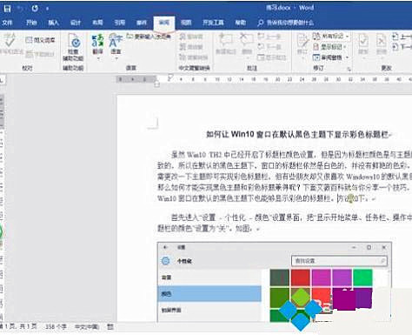The image size is (412, 335).
Task: Click 简繁转换 (Chinese Conversion) button
Action: click(194, 57)
